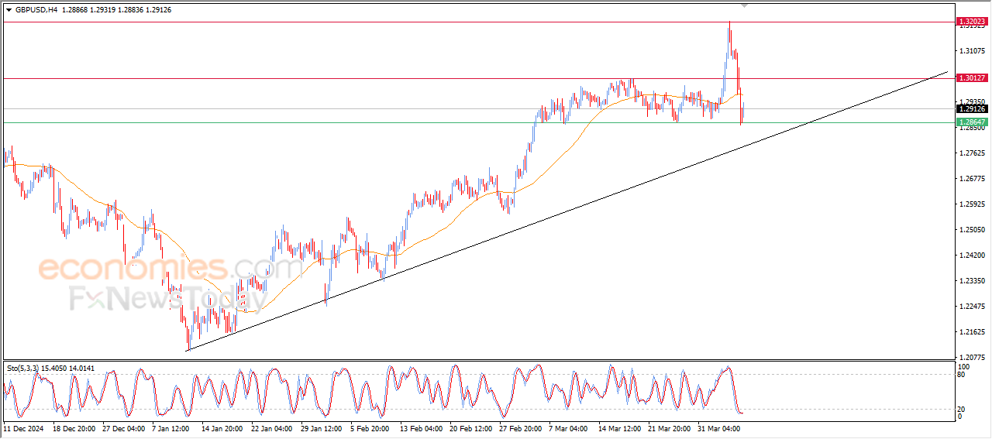
Task: Click the 1.22475 price scale value
Action: (x=972, y=307)
